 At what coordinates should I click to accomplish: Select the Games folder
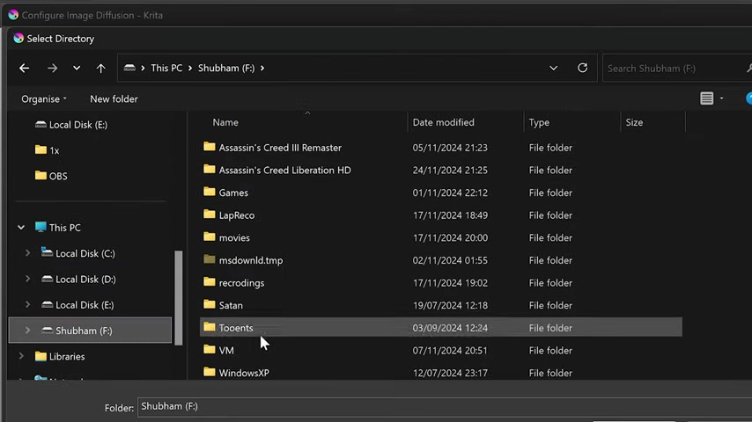233,193
